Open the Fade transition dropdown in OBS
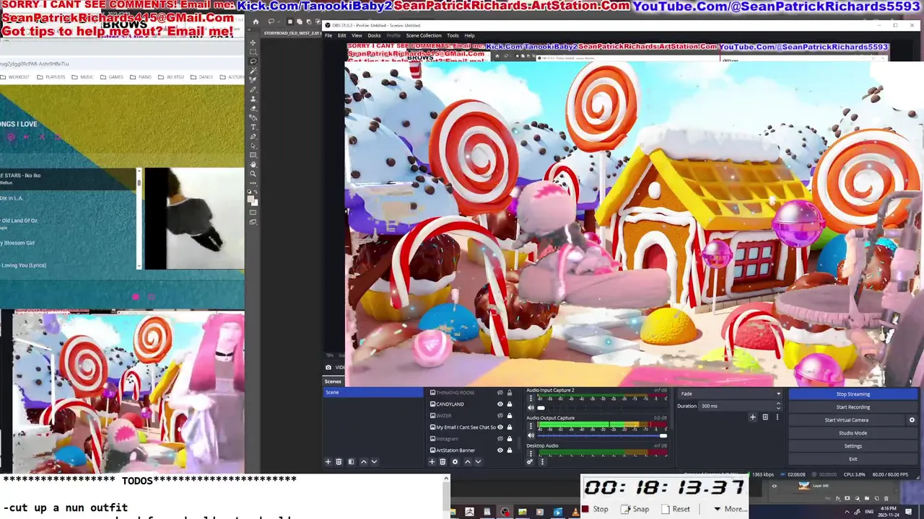 [x=729, y=394]
